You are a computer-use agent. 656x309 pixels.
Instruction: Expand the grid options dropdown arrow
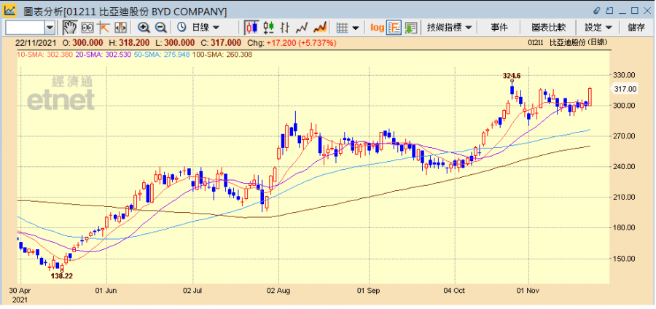pyautogui.click(x=355, y=27)
